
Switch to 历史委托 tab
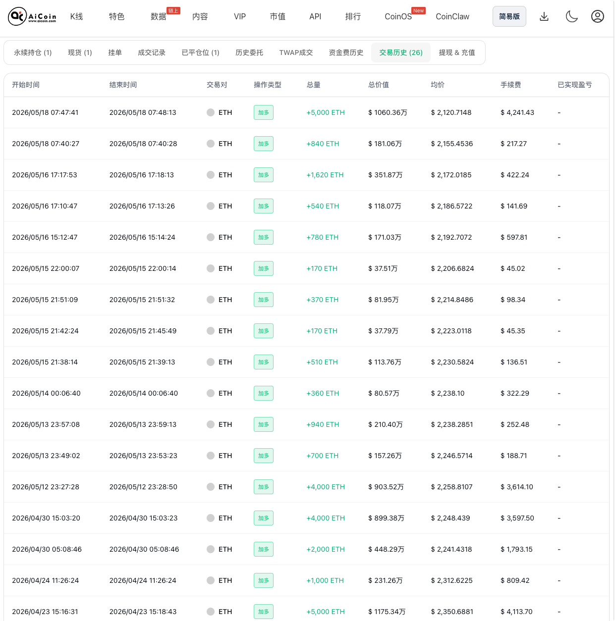point(249,52)
